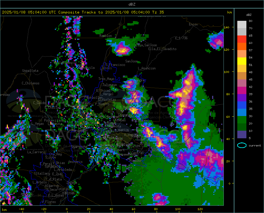Click the 'Palmira' map label

click(115, 126)
